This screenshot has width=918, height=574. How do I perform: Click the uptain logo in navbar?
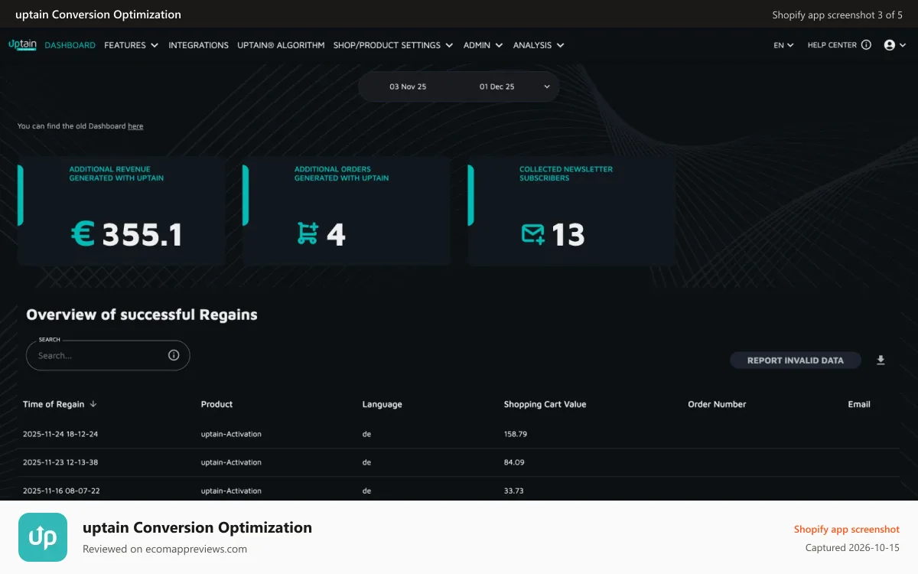pos(22,44)
